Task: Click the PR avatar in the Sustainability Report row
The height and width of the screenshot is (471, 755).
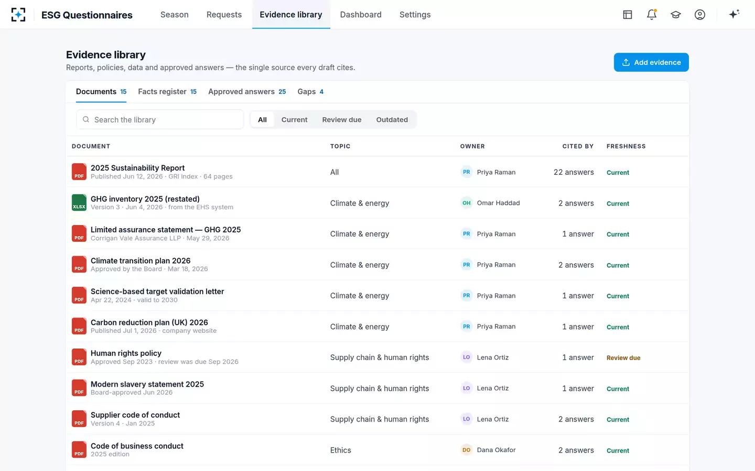Action: pos(467,172)
